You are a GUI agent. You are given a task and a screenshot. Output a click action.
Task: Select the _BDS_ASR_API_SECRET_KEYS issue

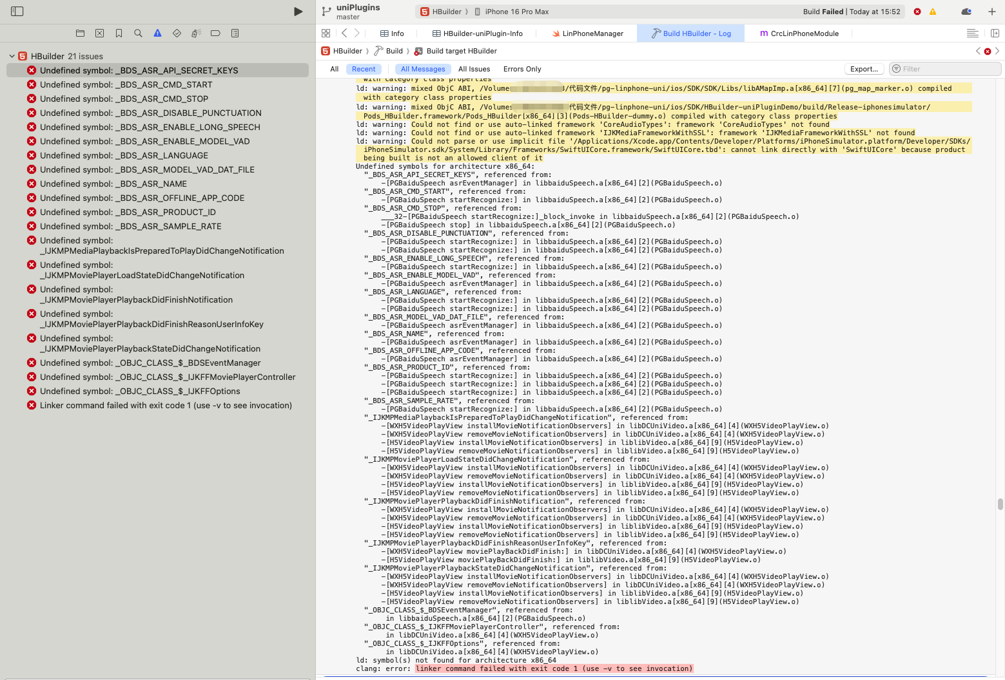pos(157,70)
